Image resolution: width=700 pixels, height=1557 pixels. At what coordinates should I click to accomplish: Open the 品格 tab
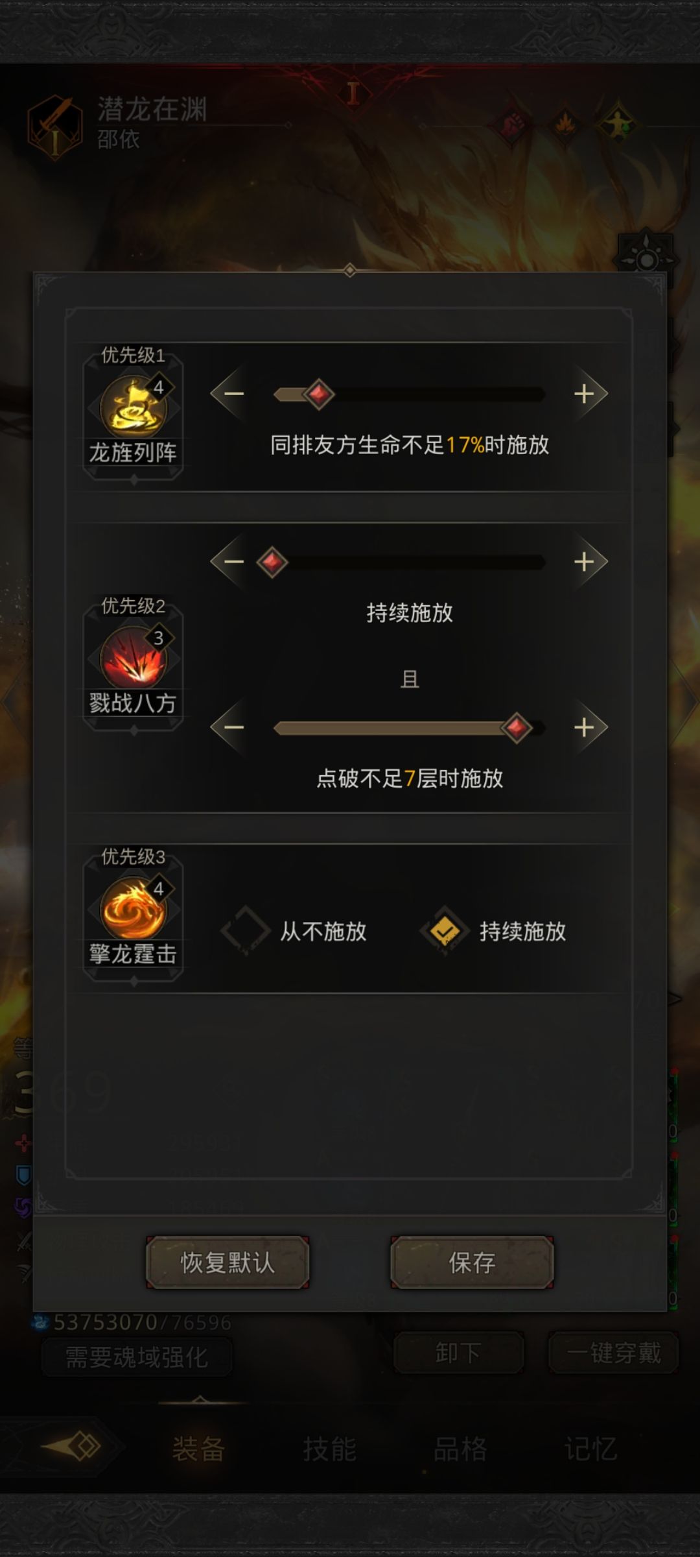(460, 1448)
